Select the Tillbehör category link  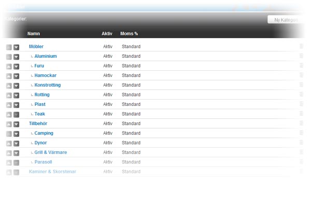38,123
